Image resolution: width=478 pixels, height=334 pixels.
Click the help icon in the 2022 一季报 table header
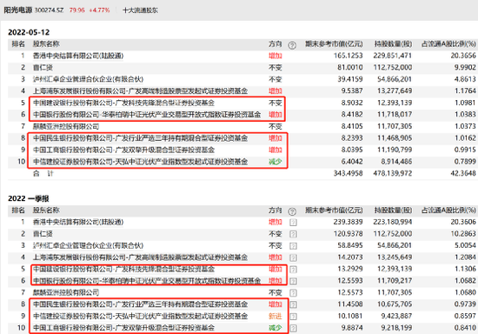tap(292, 211)
